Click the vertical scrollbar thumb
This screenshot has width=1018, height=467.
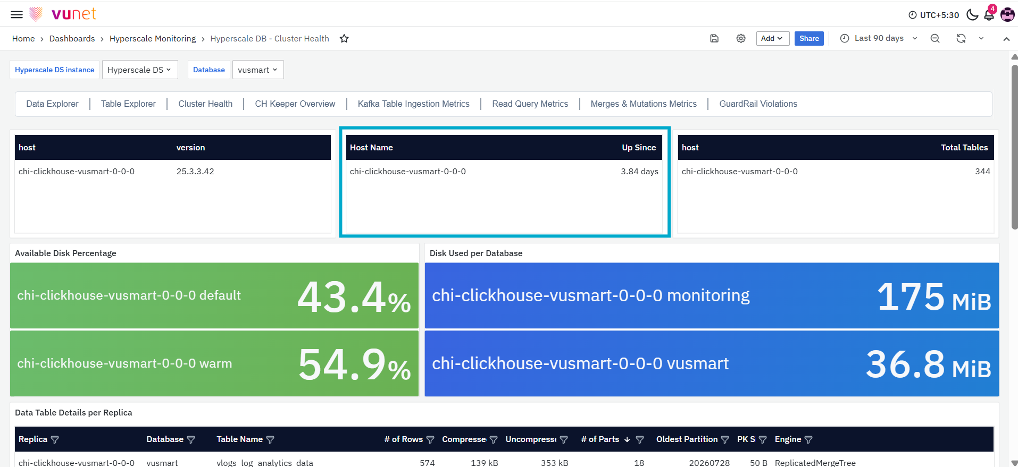click(x=1015, y=147)
